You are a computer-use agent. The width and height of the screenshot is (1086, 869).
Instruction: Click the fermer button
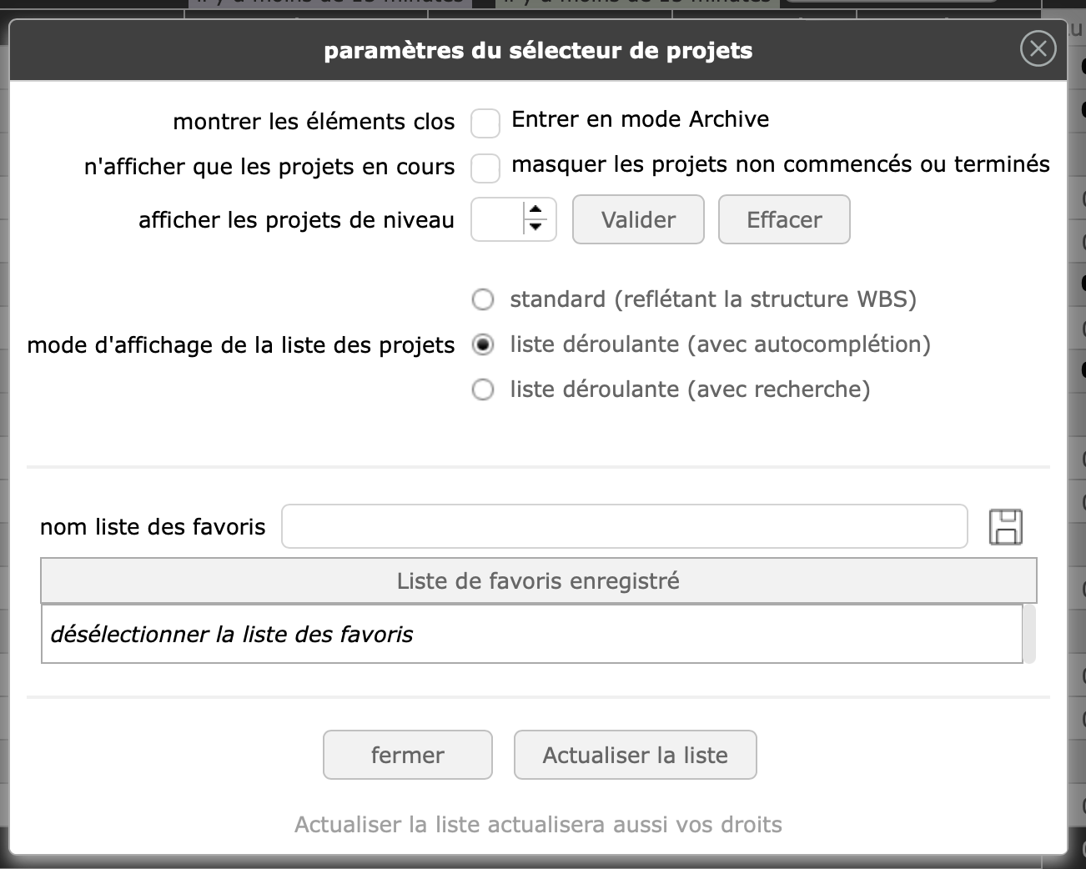(407, 755)
